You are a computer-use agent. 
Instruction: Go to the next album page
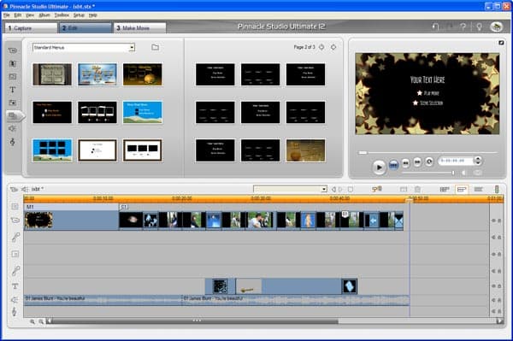(x=333, y=47)
